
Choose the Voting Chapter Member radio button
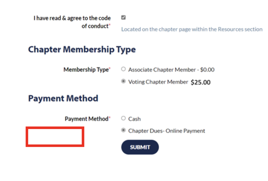(x=123, y=82)
